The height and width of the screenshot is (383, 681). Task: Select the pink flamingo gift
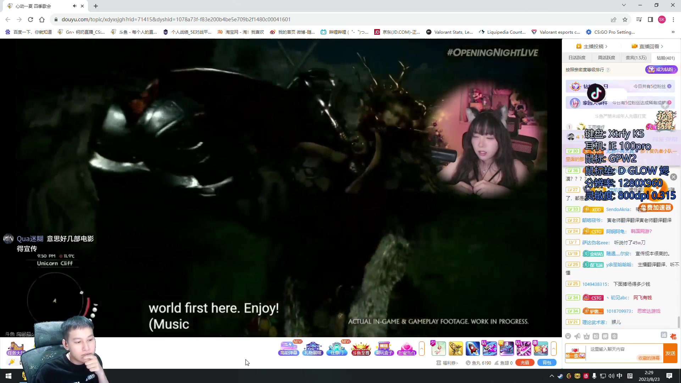click(438, 349)
